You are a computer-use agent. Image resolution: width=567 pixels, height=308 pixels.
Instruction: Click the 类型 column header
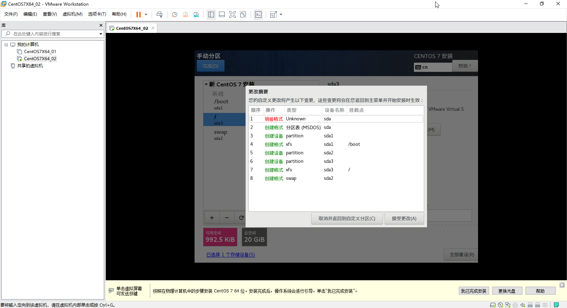click(303, 110)
